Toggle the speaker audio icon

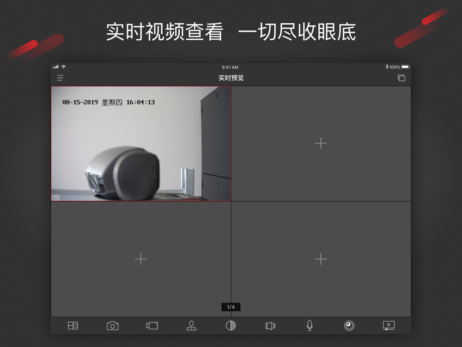(270, 326)
